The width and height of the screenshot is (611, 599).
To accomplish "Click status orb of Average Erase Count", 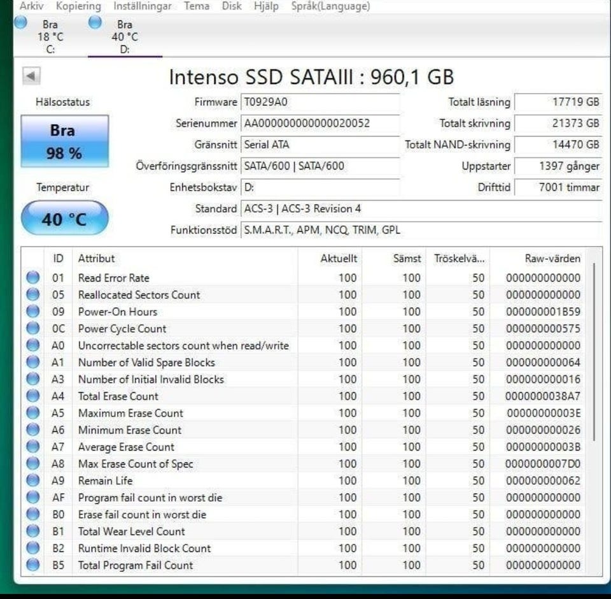I will 32,447.
